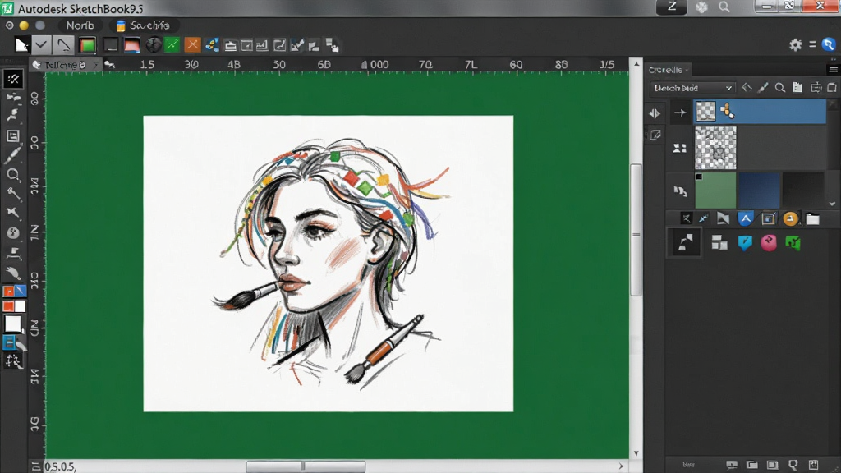The image size is (841, 473).
Task: Expand the chevron below the layer list
Action: click(x=832, y=204)
